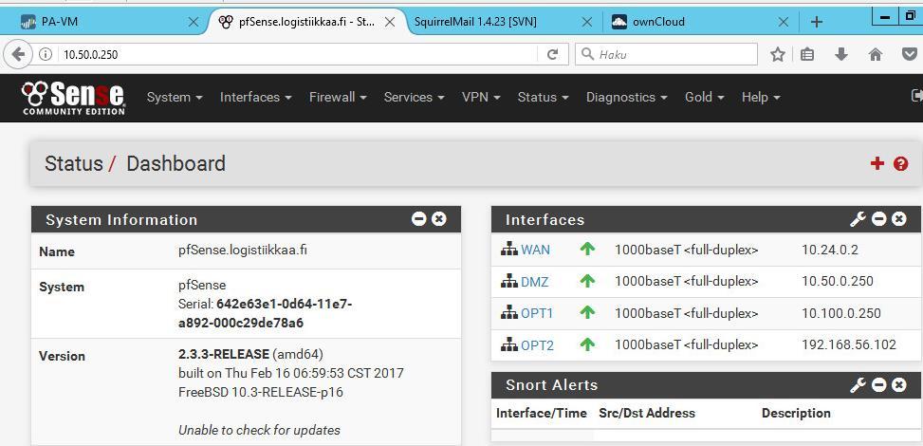This screenshot has width=923, height=446.
Task: Go to browser home icon
Action: [x=876, y=55]
